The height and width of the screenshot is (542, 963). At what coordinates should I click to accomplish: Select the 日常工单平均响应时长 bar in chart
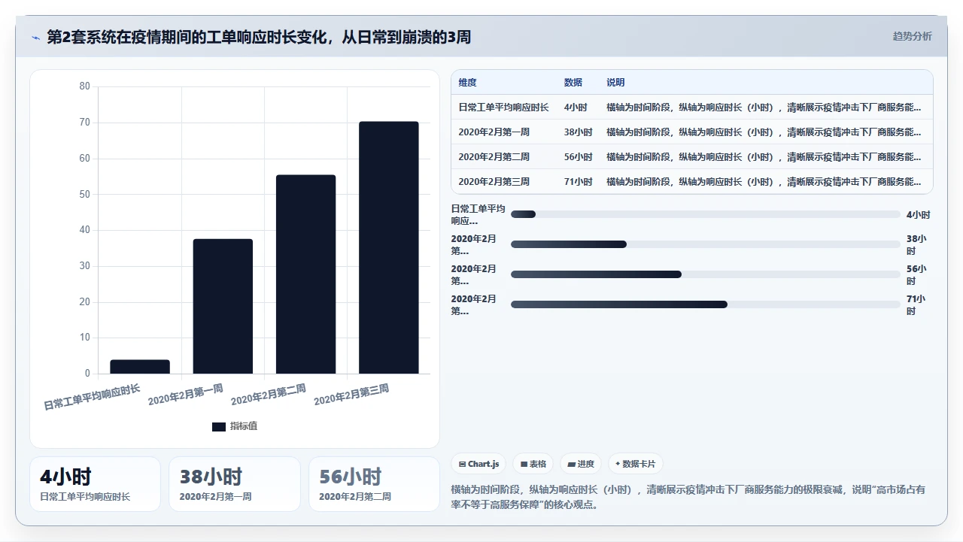coord(140,367)
